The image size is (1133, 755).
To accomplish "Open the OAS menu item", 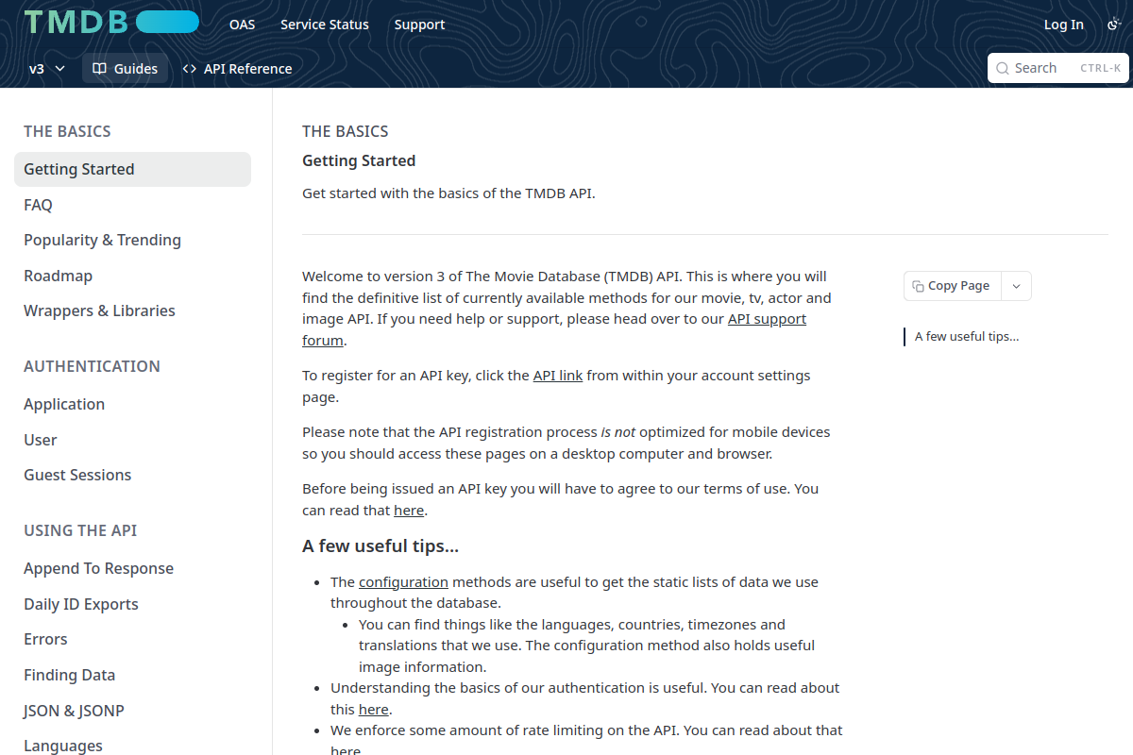I will pos(242,25).
